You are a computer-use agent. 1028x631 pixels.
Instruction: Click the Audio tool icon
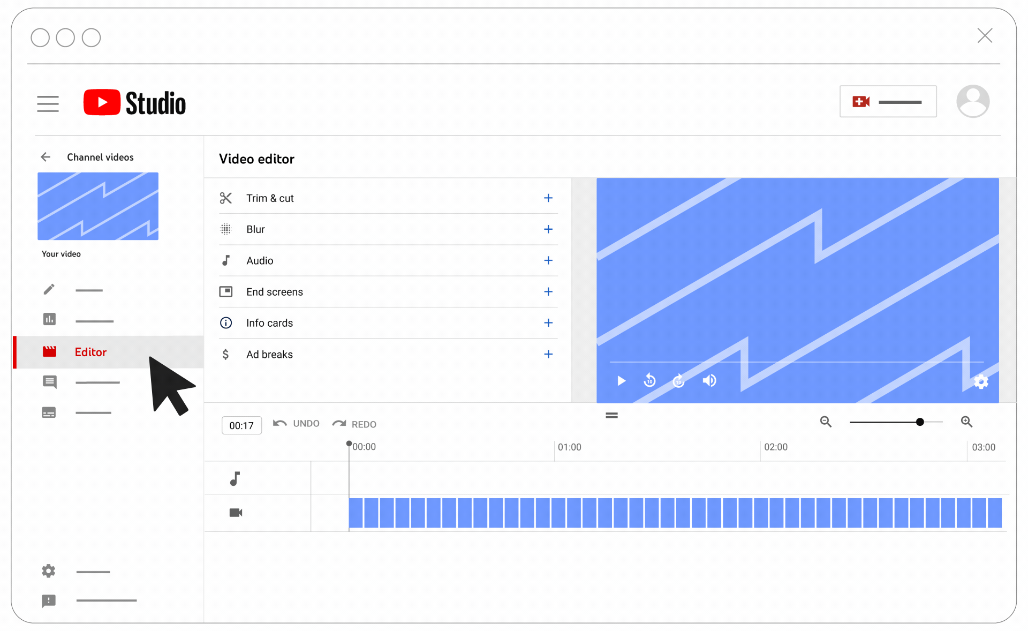(225, 260)
